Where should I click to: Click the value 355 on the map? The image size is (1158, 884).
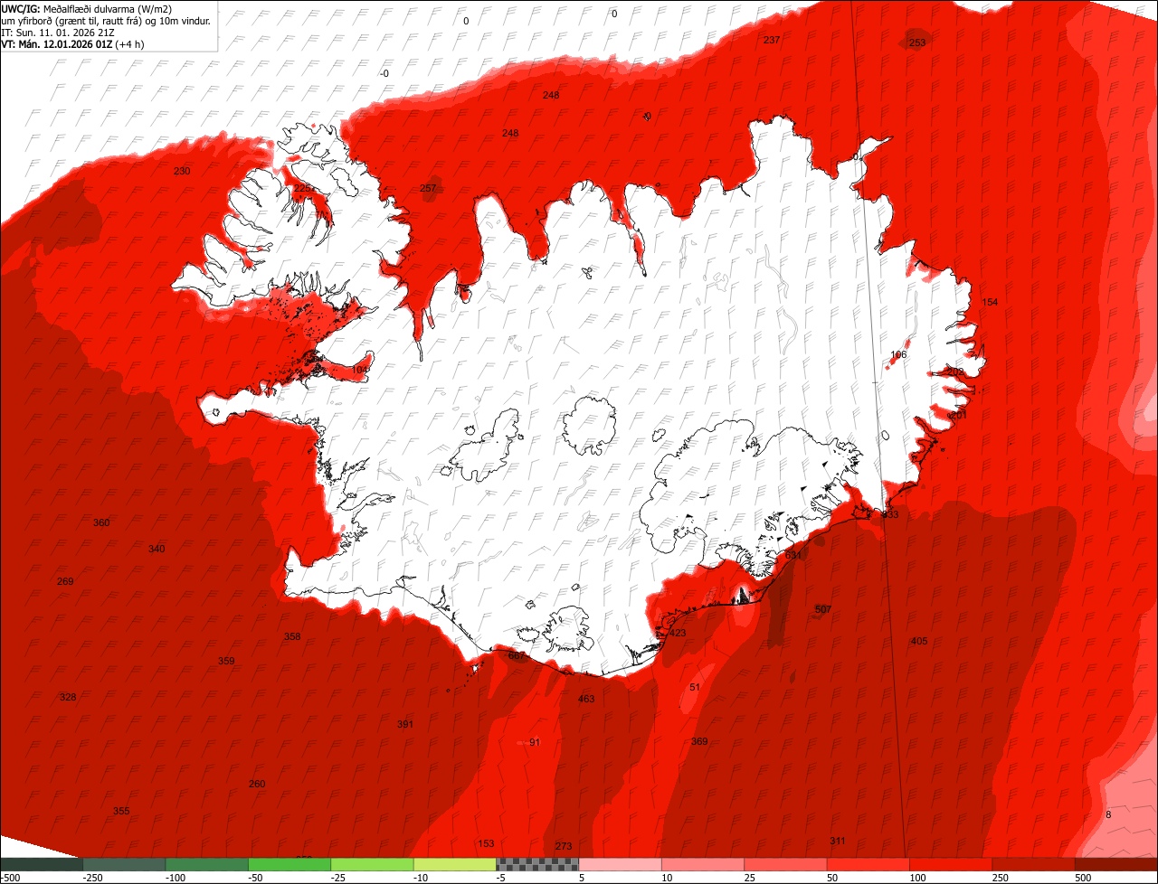pos(121,812)
